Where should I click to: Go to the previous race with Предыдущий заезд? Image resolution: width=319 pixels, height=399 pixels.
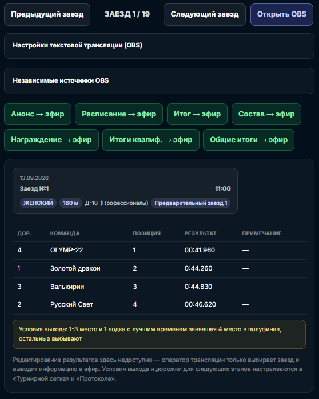(x=47, y=14)
